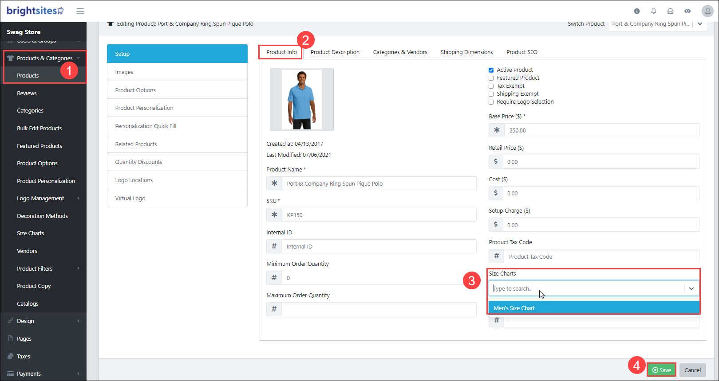
Task: Check the Tax Exempt checkbox
Action: click(491, 86)
